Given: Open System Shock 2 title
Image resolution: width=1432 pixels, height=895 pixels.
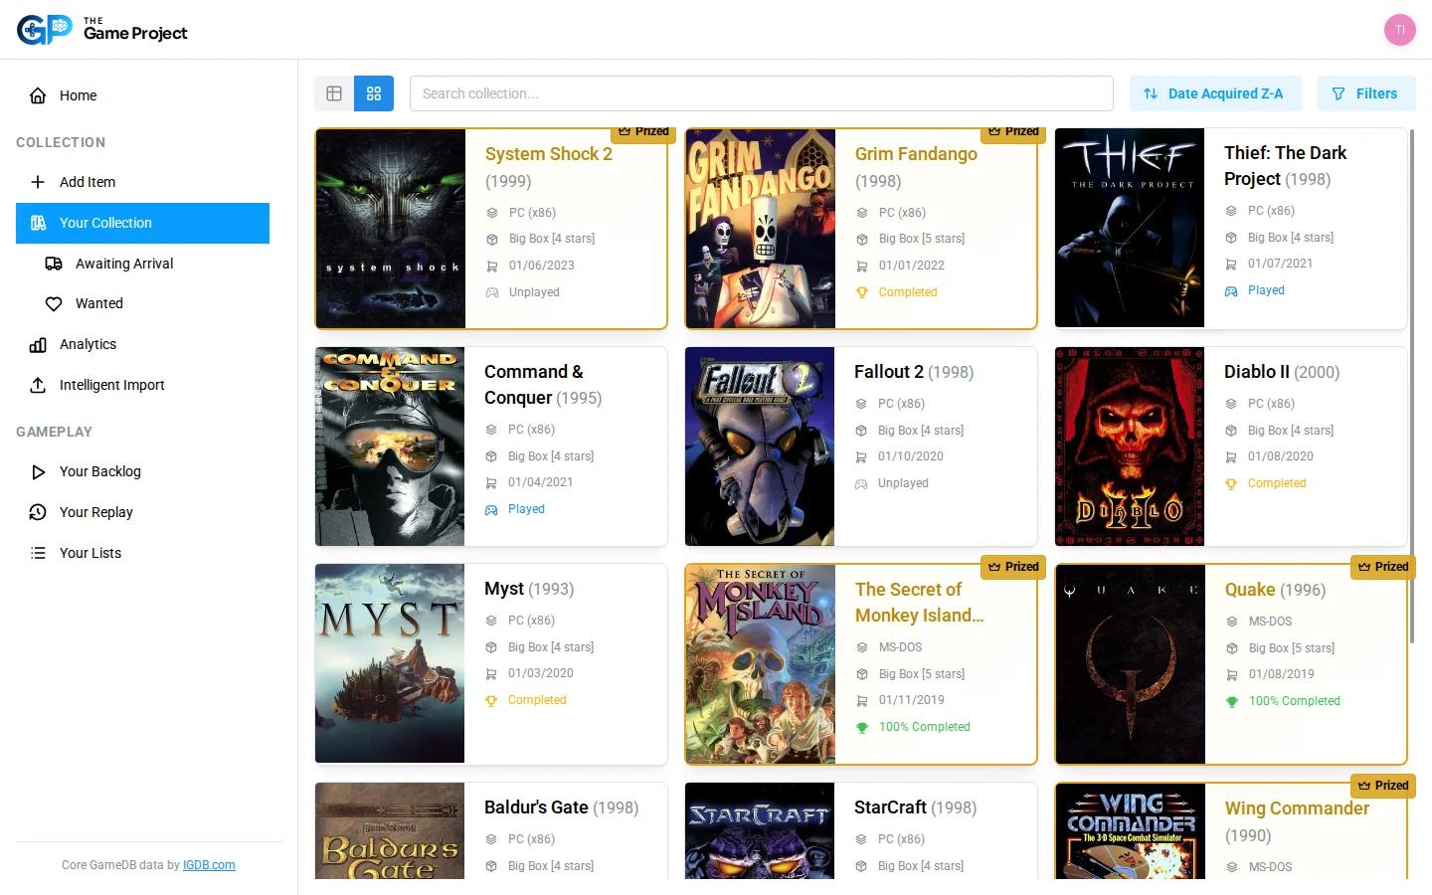Looking at the screenshot, I should [549, 154].
